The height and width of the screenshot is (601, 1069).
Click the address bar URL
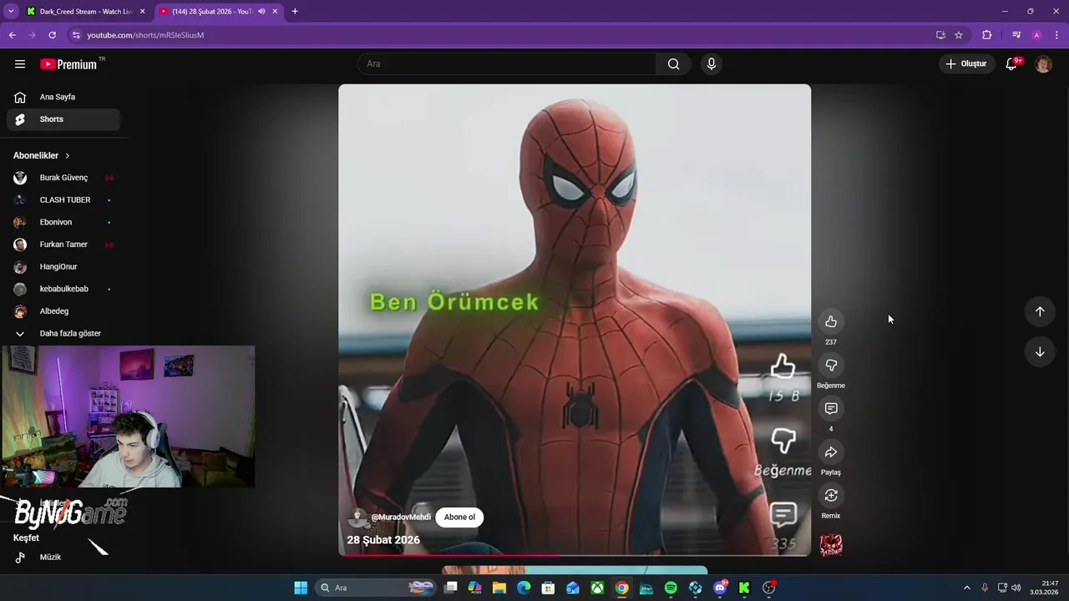pyautogui.click(x=145, y=35)
